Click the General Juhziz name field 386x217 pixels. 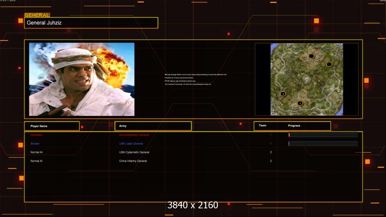pos(91,23)
